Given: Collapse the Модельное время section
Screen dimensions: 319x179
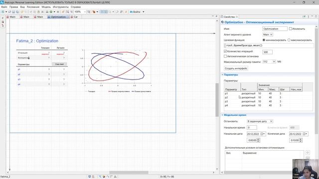Looking at the screenshot, I should (x=222, y=115).
